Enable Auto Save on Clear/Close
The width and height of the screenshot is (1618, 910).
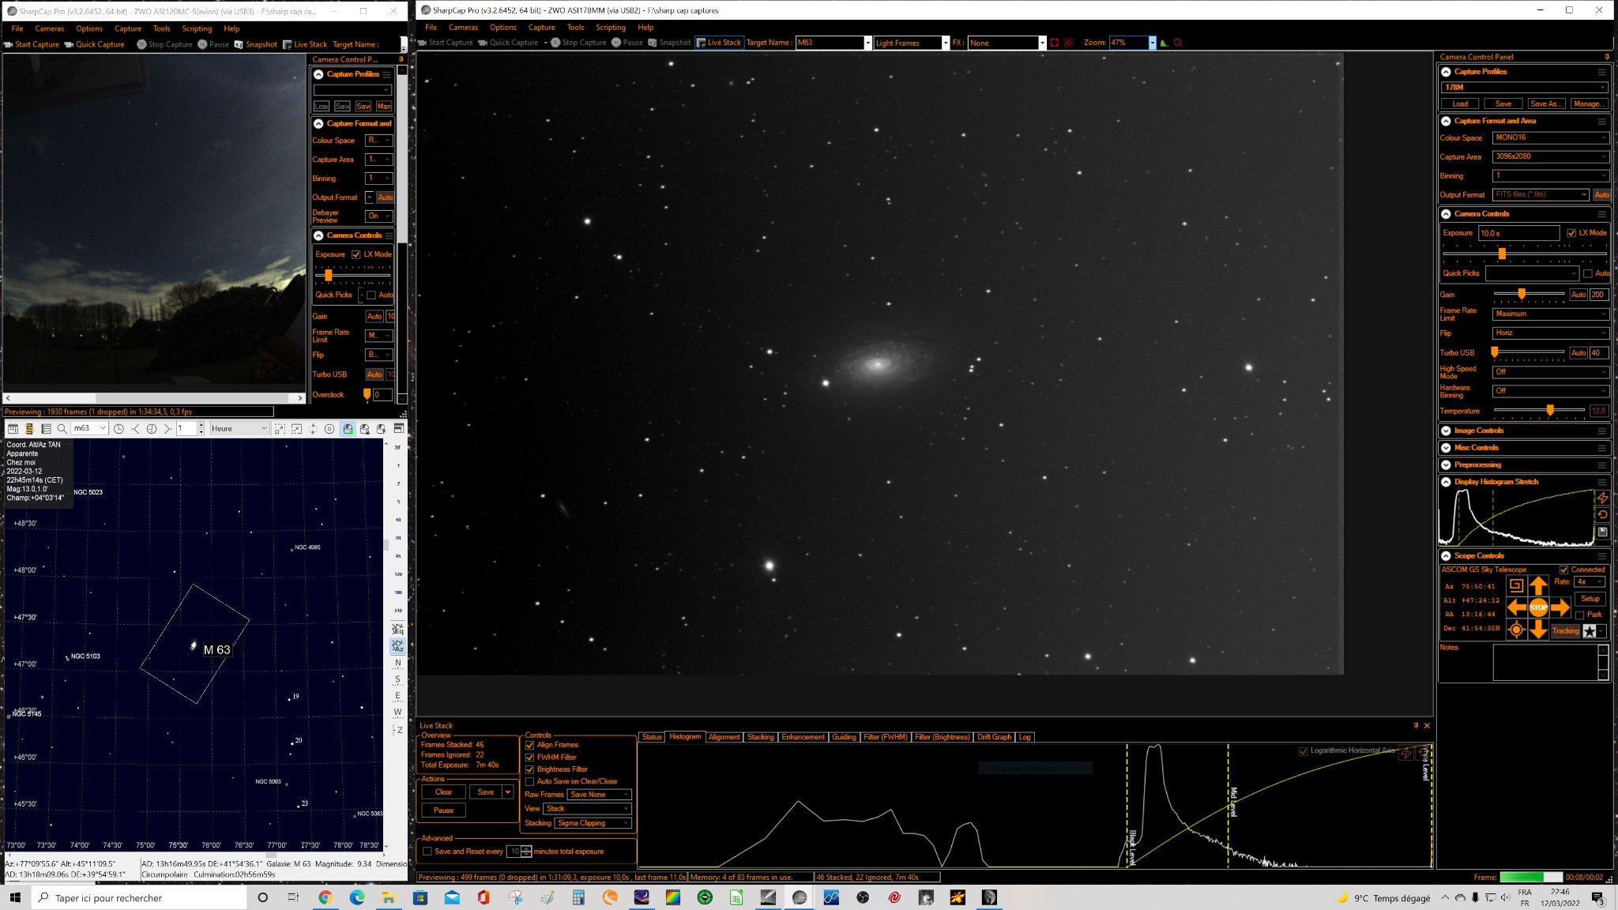(x=529, y=781)
